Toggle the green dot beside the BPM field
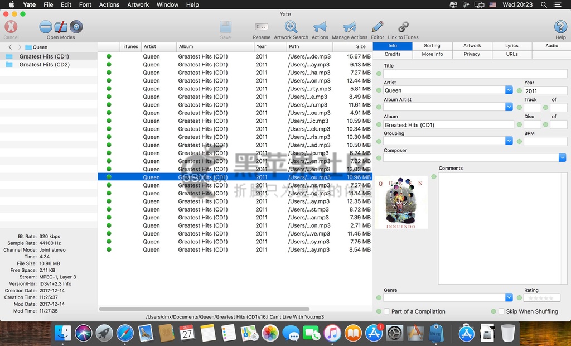Screen dimensions: 571x346 coord(519,141)
